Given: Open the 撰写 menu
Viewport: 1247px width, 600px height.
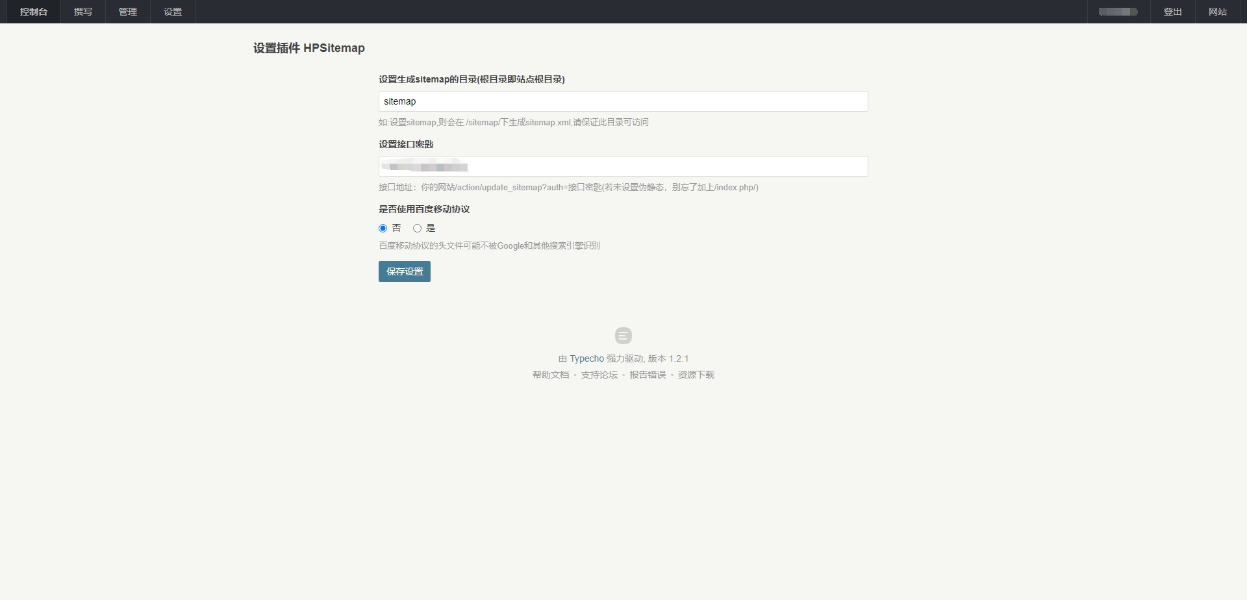Looking at the screenshot, I should (x=83, y=12).
